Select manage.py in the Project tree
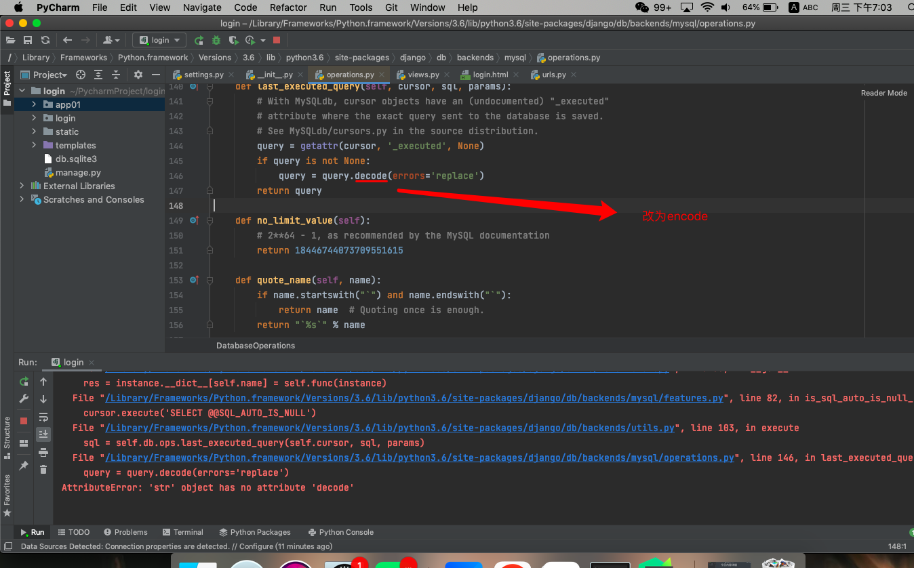The width and height of the screenshot is (914, 568). coord(78,172)
